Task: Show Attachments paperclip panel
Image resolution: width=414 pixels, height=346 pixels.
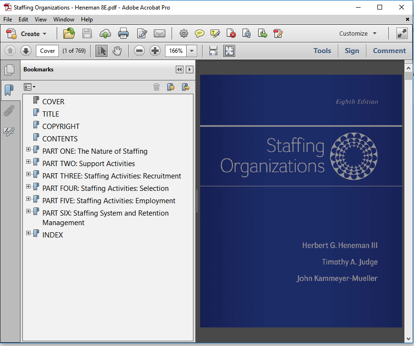Action: click(9, 111)
